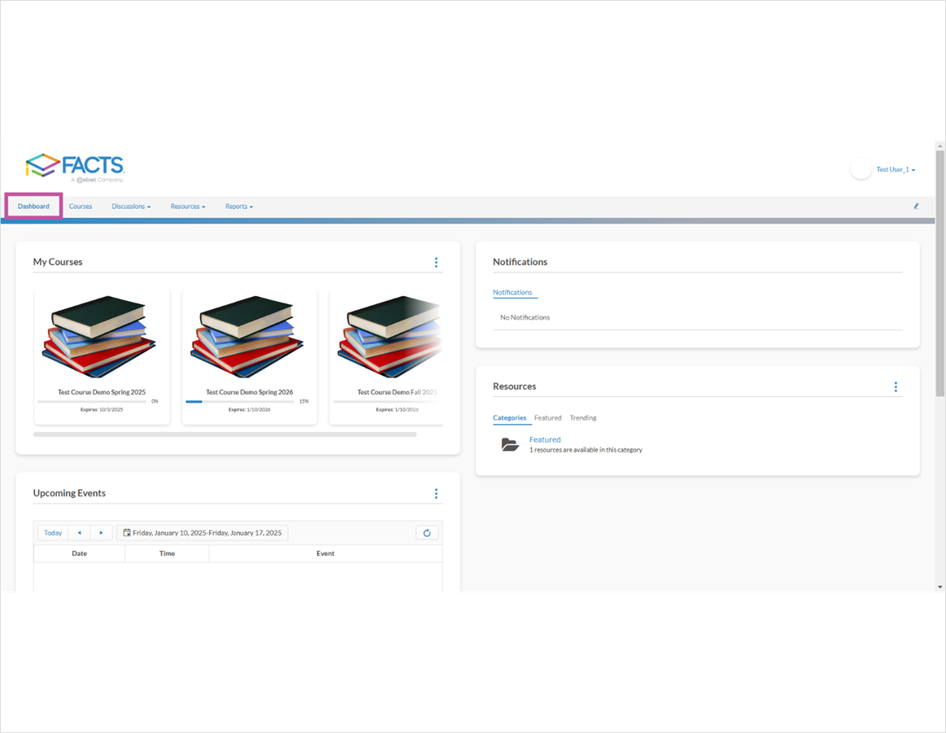946x733 pixels.
Task: Click the pencil edit icon near navigation bar
Action: 916,206
